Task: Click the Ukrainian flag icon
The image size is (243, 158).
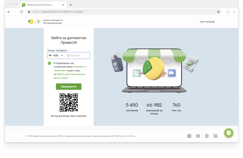Action: tap(50, 55)
